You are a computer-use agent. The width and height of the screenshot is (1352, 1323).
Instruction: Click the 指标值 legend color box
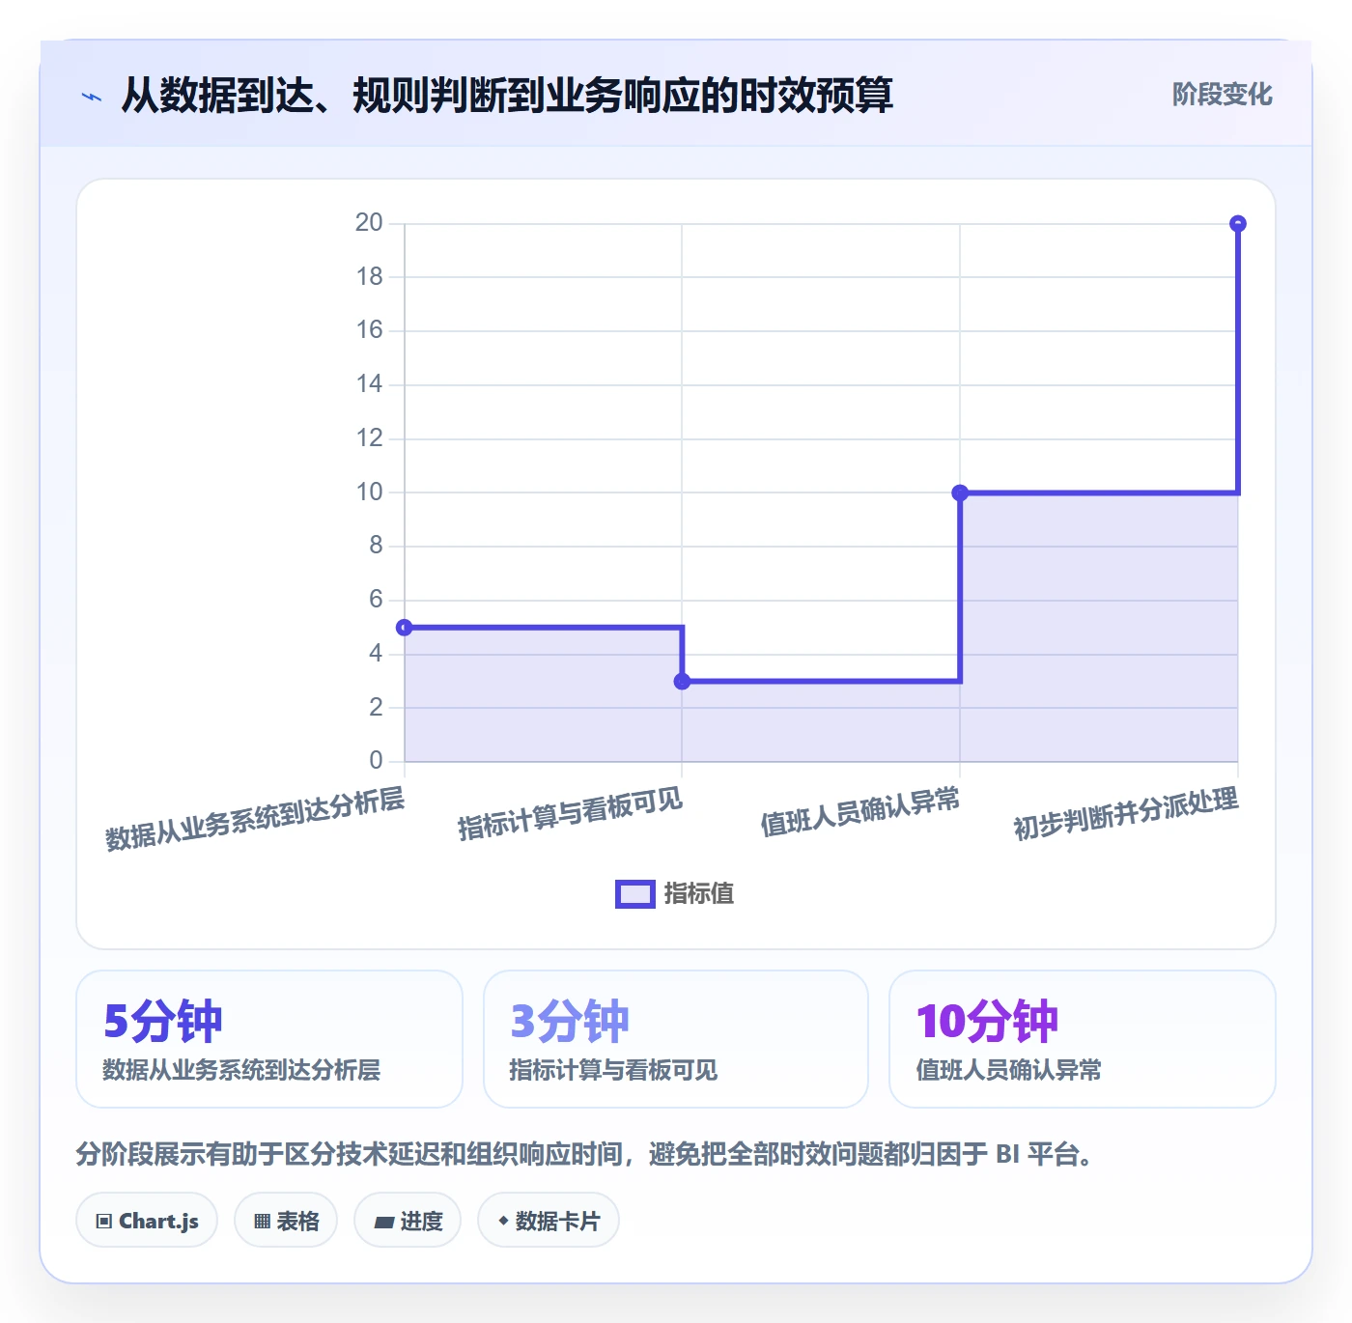635,894
